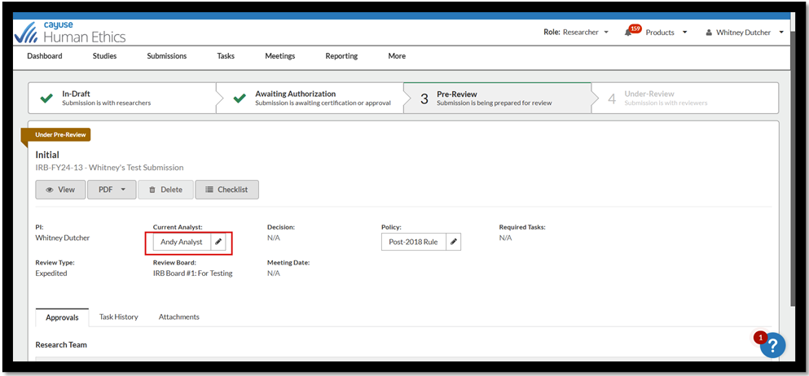This screenshot has height=376, width=809.
Task: Go to the Submissions menu
Action: click(x=166, y=56)
